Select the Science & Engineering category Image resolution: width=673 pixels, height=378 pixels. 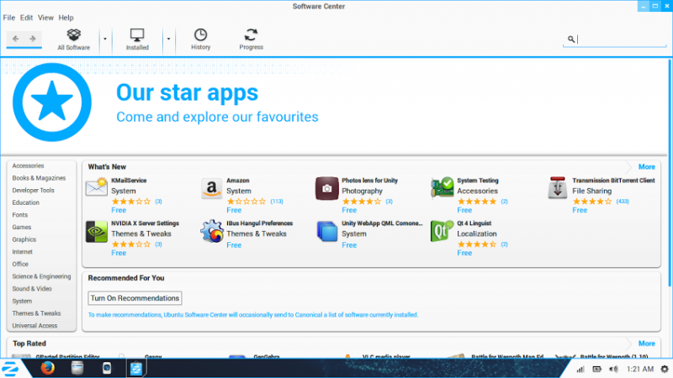pyautogui.click(x=41, y=276)
